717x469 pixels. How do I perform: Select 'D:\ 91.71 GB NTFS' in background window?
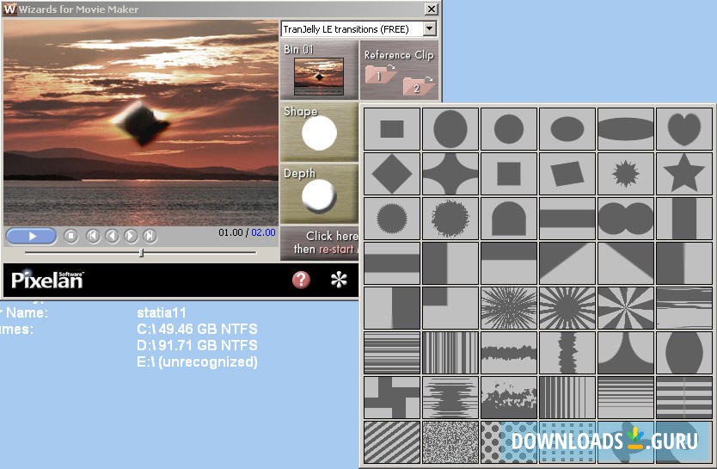(197, 345)
